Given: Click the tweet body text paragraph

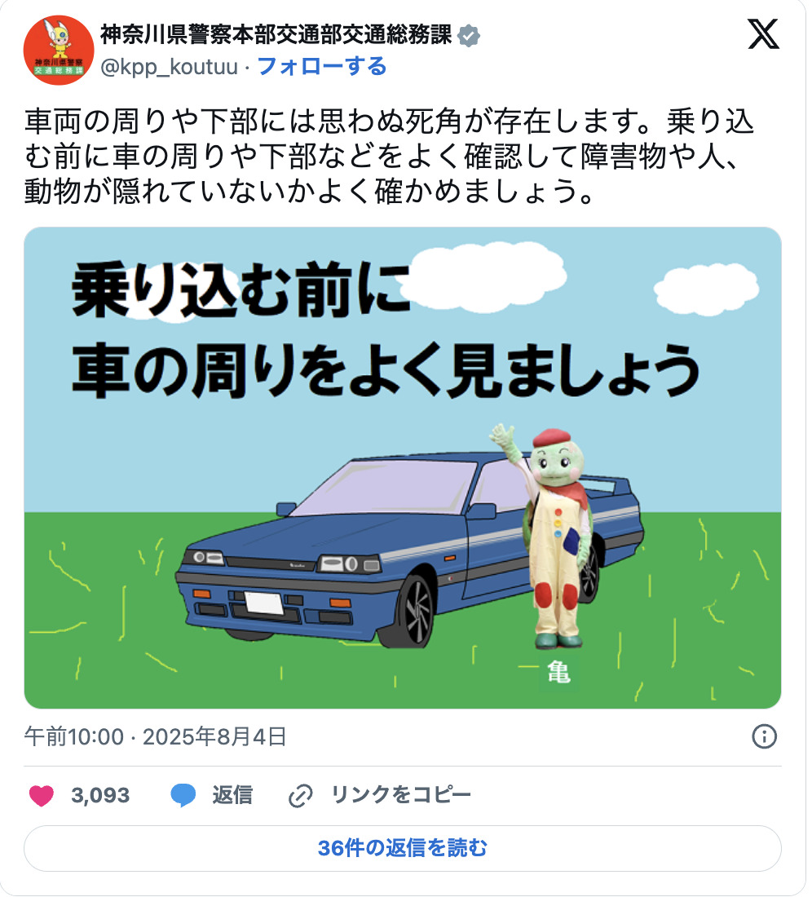Looking at the screenshot, I should tap(389, 157).
